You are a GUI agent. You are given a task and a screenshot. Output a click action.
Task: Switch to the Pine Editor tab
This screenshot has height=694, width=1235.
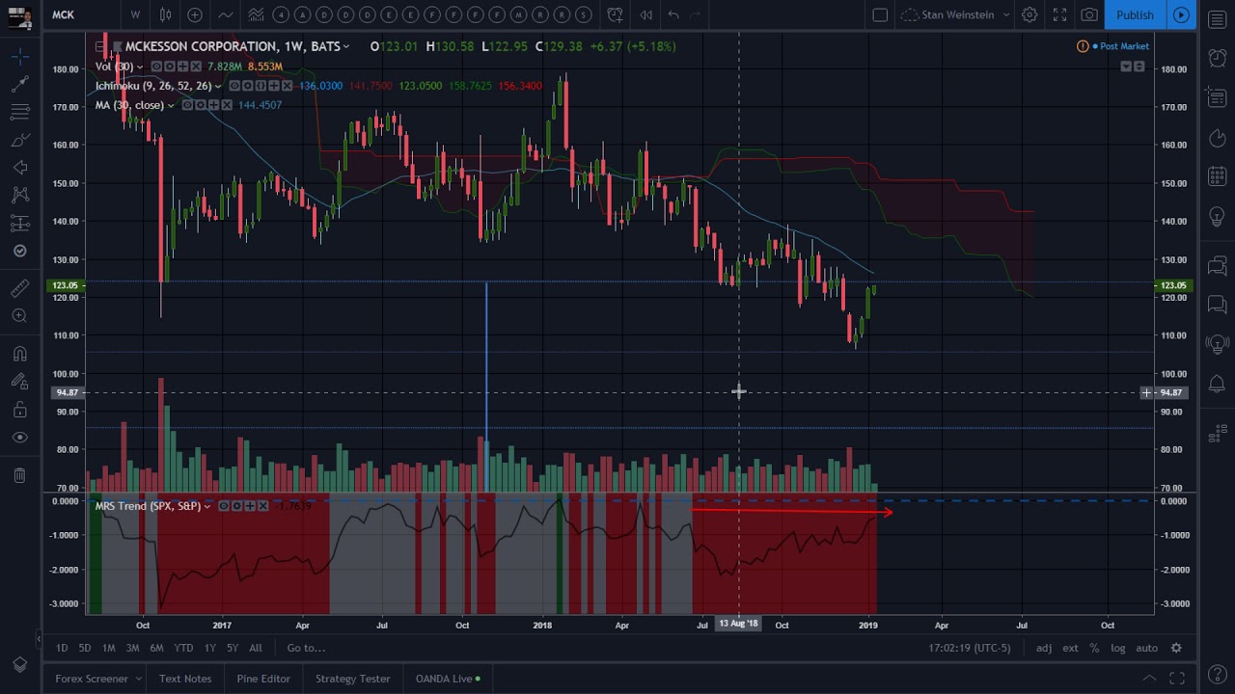click(x=263, y=679)
